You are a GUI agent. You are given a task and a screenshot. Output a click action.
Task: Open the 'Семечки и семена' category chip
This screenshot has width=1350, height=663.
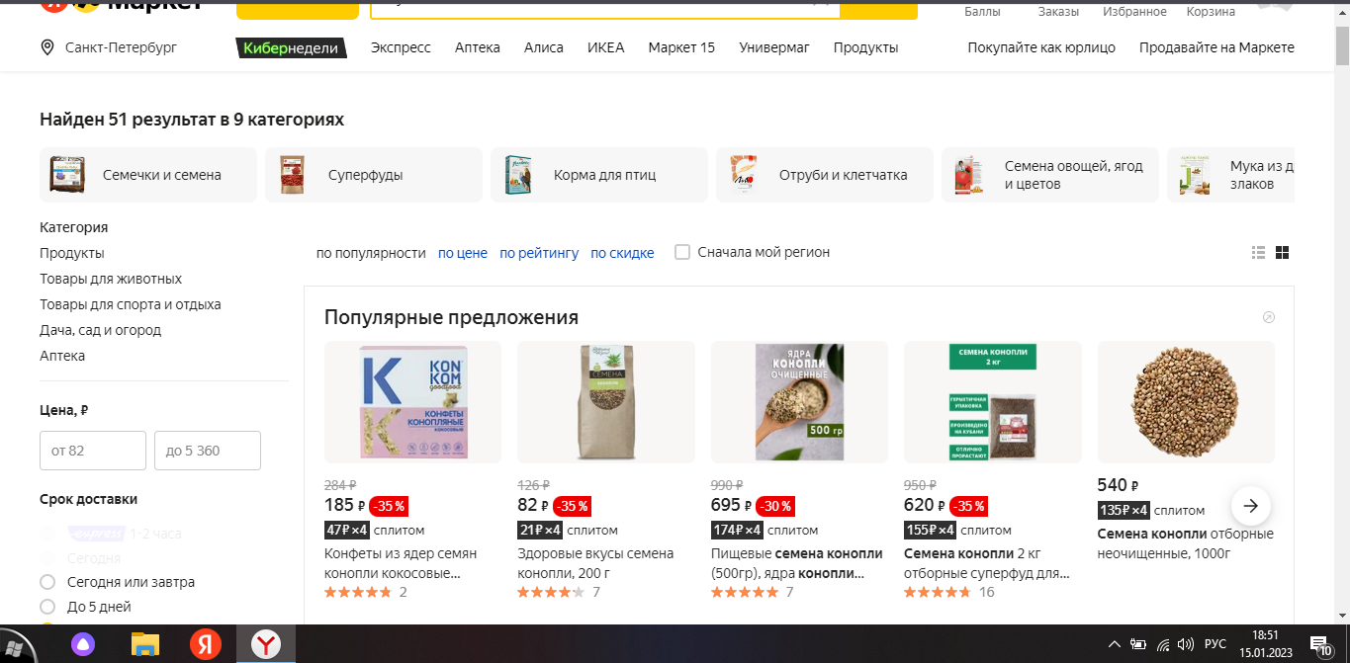point(148,175)
